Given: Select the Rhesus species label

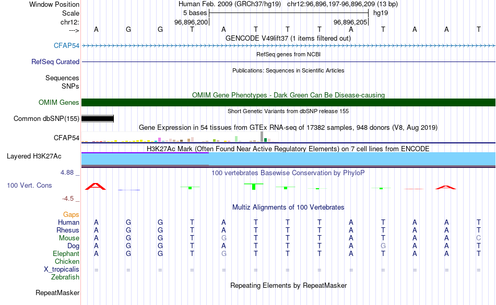Looking at the screenshot, I should click(x=68, y=230).
